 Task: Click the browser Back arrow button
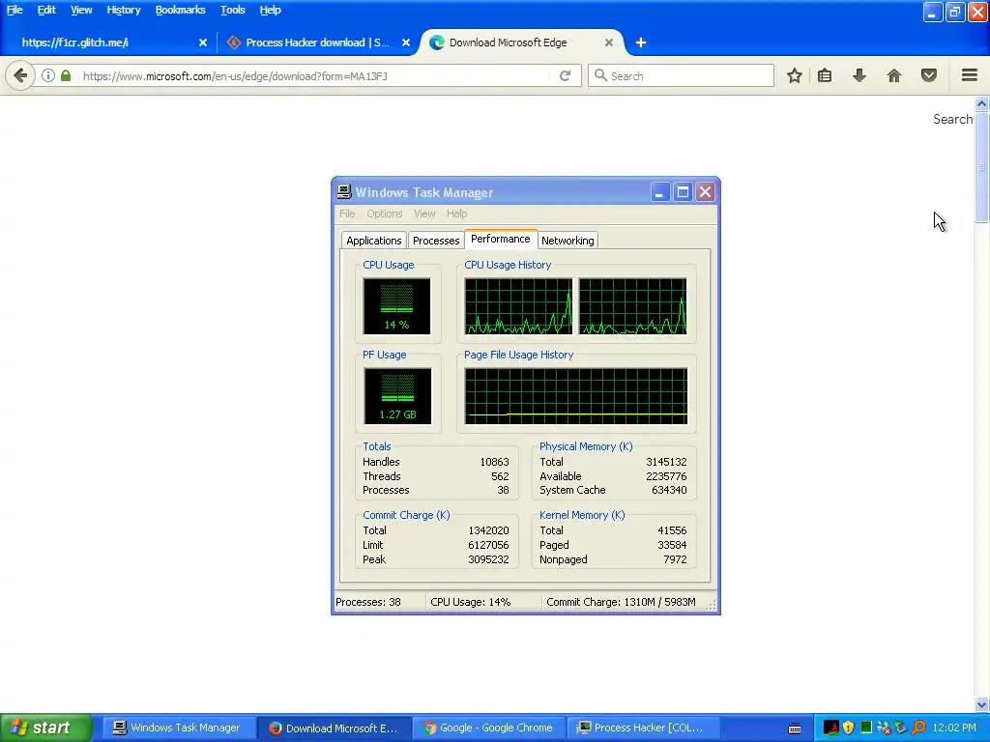(20, 75)
